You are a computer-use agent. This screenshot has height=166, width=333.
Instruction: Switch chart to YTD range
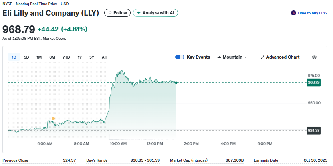[x=66, y=57]
